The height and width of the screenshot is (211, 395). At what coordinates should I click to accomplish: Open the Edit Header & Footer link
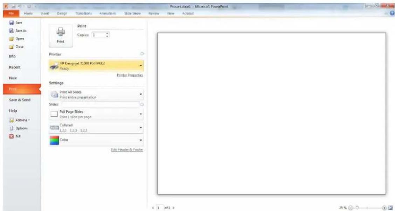127,150
